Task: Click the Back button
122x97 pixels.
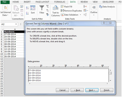Action: tap(77, 90)
